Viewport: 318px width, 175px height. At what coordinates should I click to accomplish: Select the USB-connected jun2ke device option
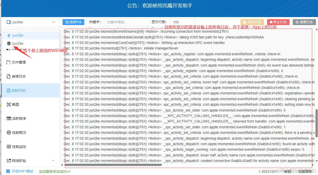pos(31,35)
